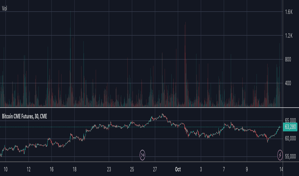Click the 18 date label on time axis
Screen dimensions: 299x176
74,169
